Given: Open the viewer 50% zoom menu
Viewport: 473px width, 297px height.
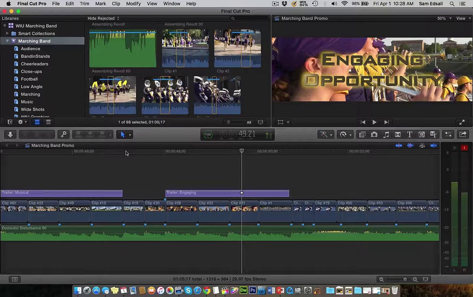Looking at the screenshot, I should point(445,19).
